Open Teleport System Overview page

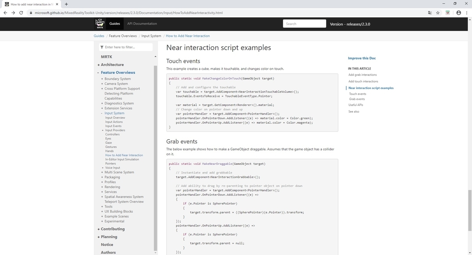point(124,202)
